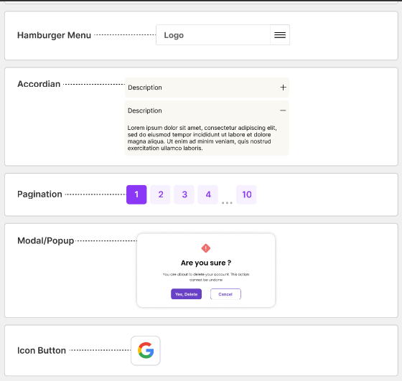The width and height of the screenshot is (402, 381).
Task: Click Cancel in the modal popup
Action: click(x=225, y=294)
